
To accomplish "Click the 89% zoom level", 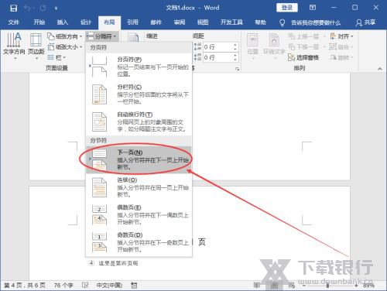I will coord(368,286).
